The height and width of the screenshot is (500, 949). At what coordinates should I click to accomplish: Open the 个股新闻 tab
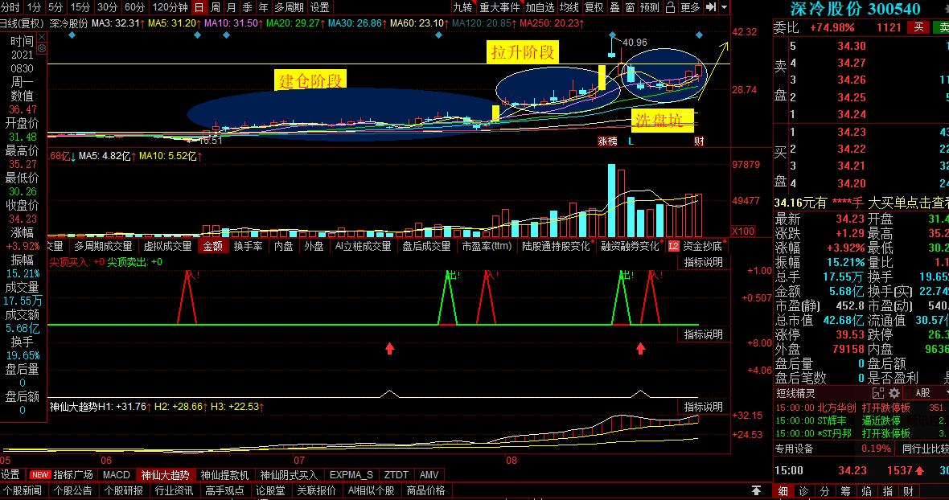coord(23,490)
